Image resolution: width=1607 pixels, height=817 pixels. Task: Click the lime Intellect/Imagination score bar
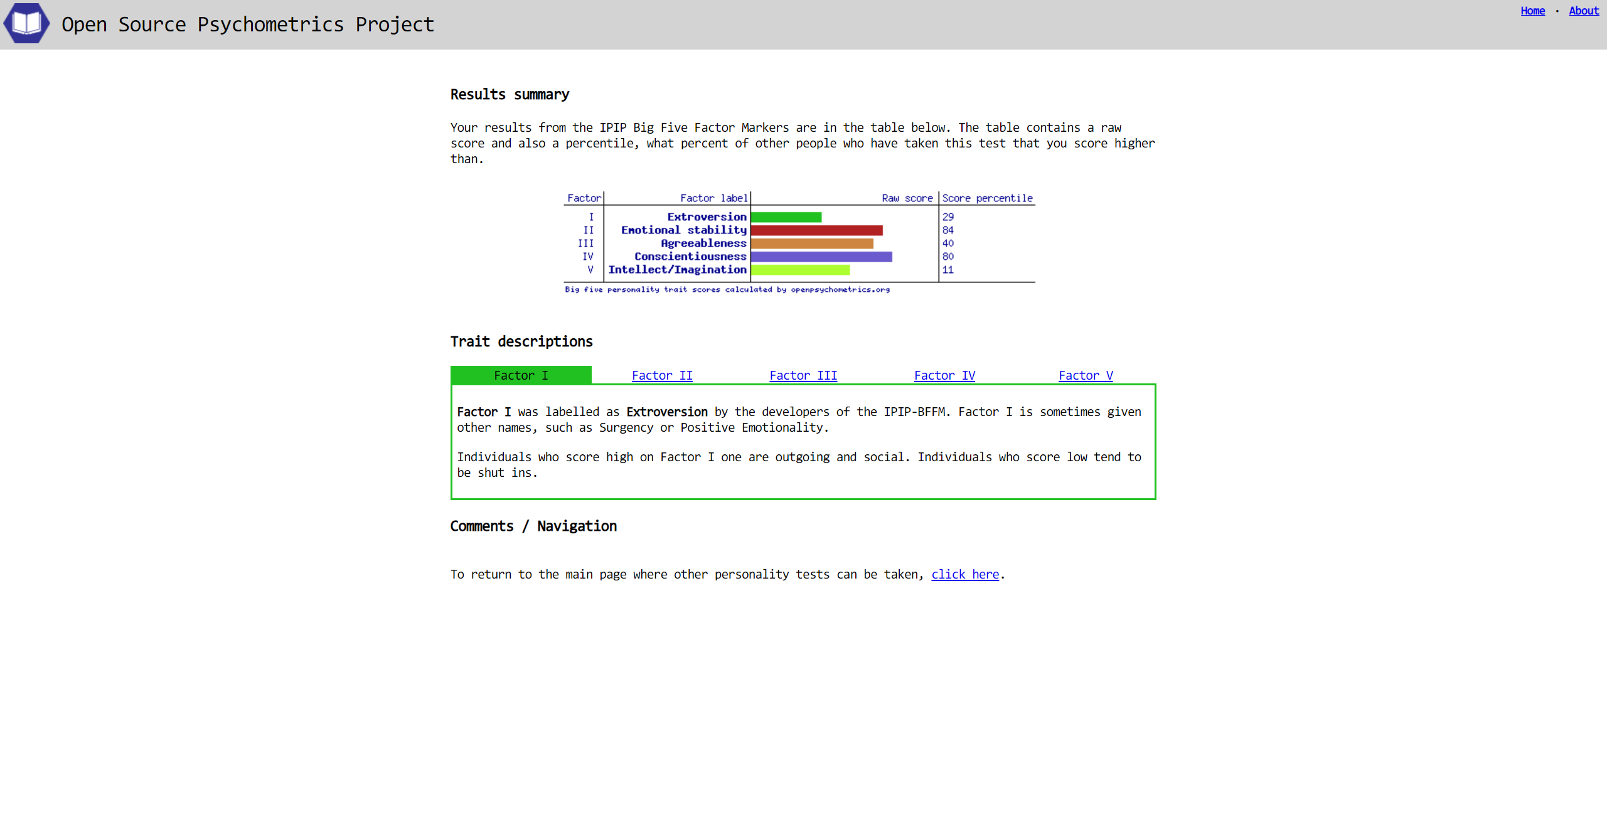pos(799,270)
